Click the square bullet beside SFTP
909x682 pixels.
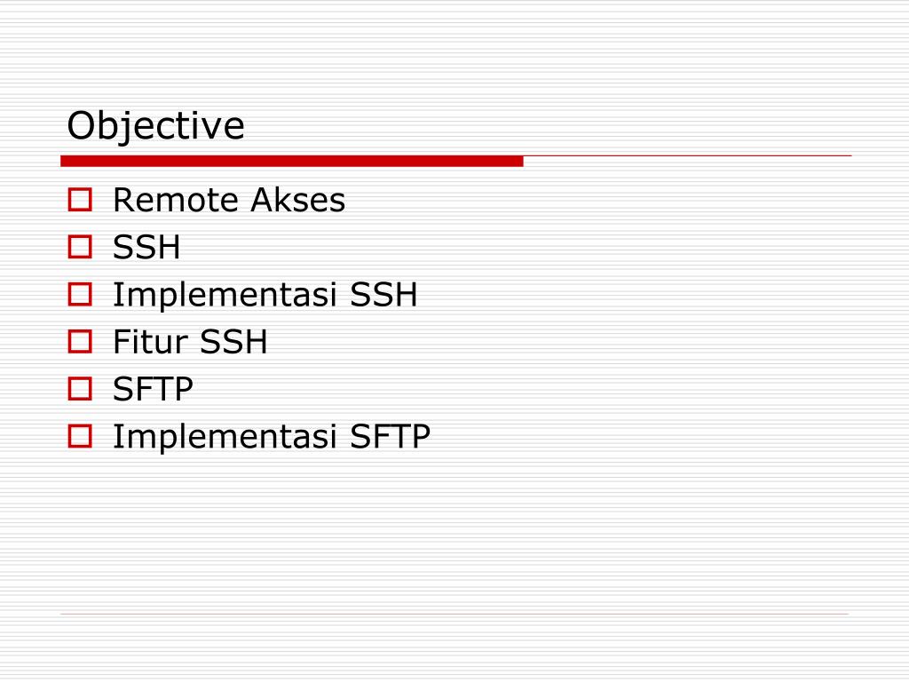[80, 389]
